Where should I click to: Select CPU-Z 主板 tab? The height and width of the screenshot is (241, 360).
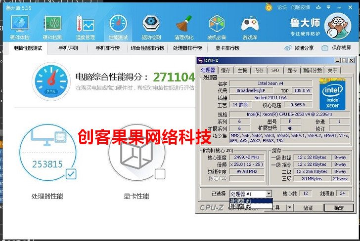(x=242, y=71)
